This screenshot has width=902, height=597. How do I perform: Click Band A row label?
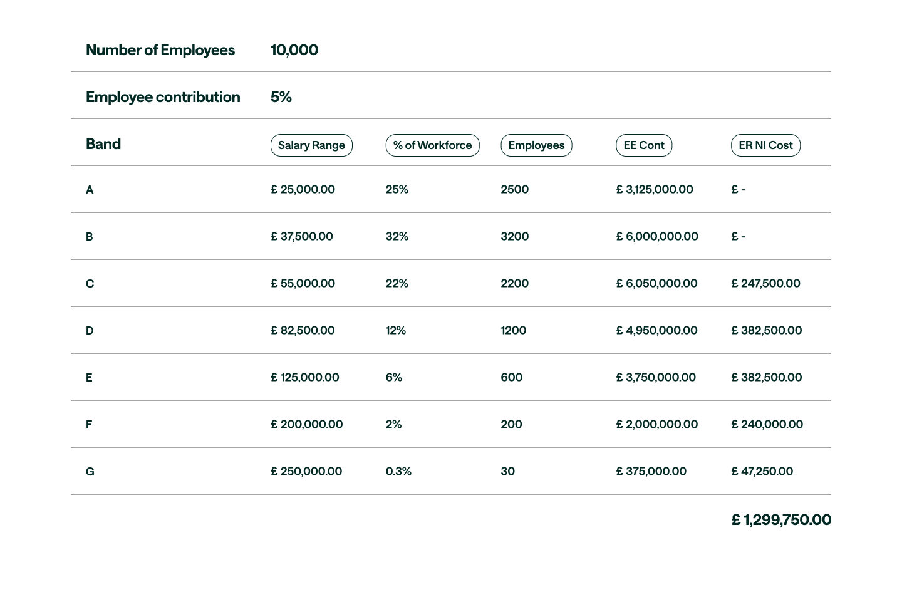pyautogui.click(x=90, y=190)
